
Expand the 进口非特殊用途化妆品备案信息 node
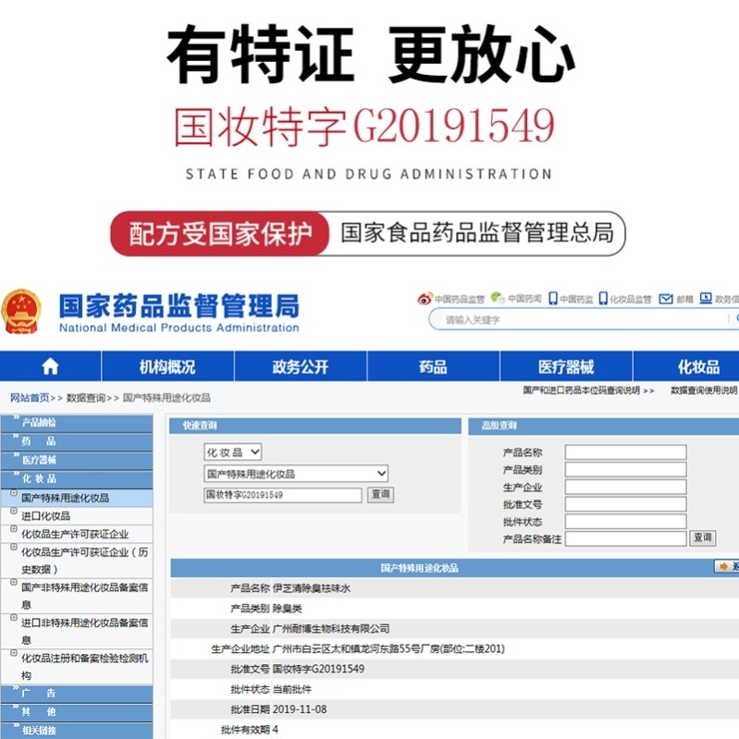point(14,618)
